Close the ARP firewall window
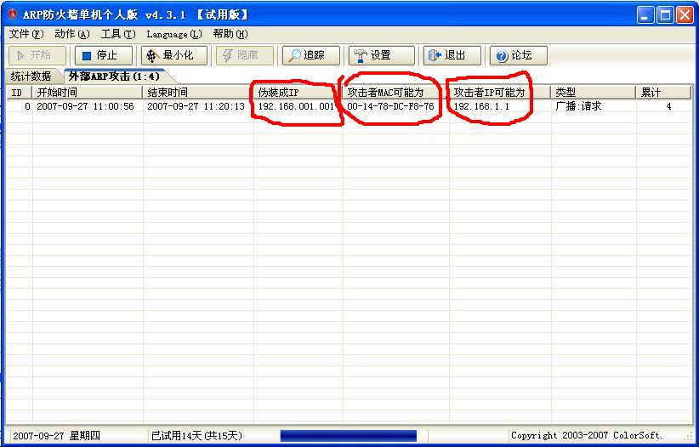This screenshot has height=447, width=699. pos(685,15)
